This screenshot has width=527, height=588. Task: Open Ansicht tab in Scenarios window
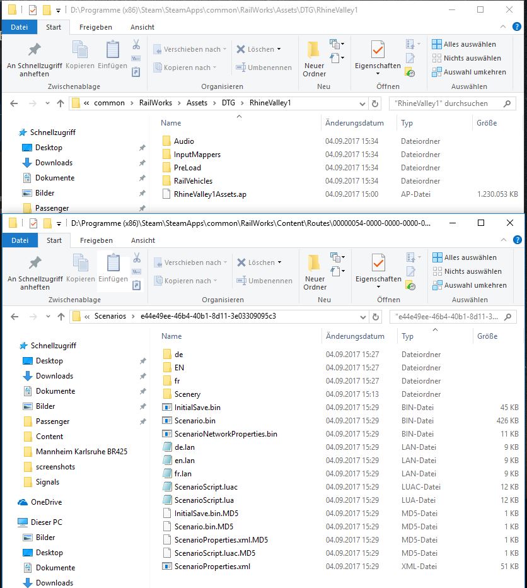tap(143, 240)
